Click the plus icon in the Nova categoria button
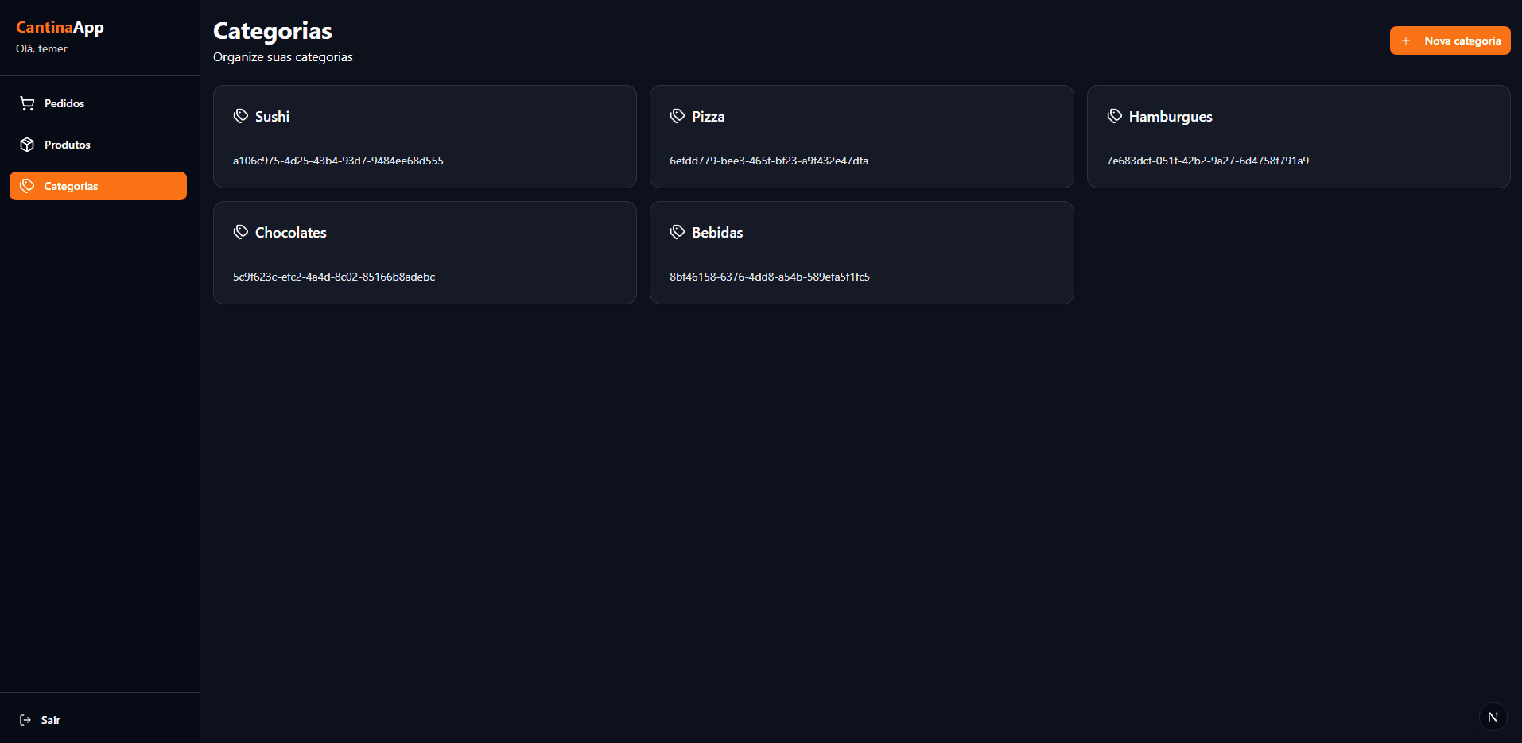Image resolution: width=1522 pixels, height=743 pixels. point(1405,41)
